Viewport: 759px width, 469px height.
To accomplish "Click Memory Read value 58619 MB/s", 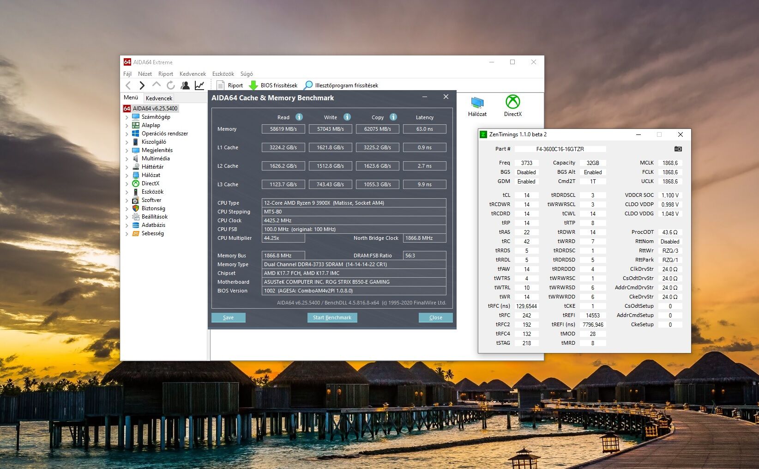I will pyautogui.click(x=283, y=129).
